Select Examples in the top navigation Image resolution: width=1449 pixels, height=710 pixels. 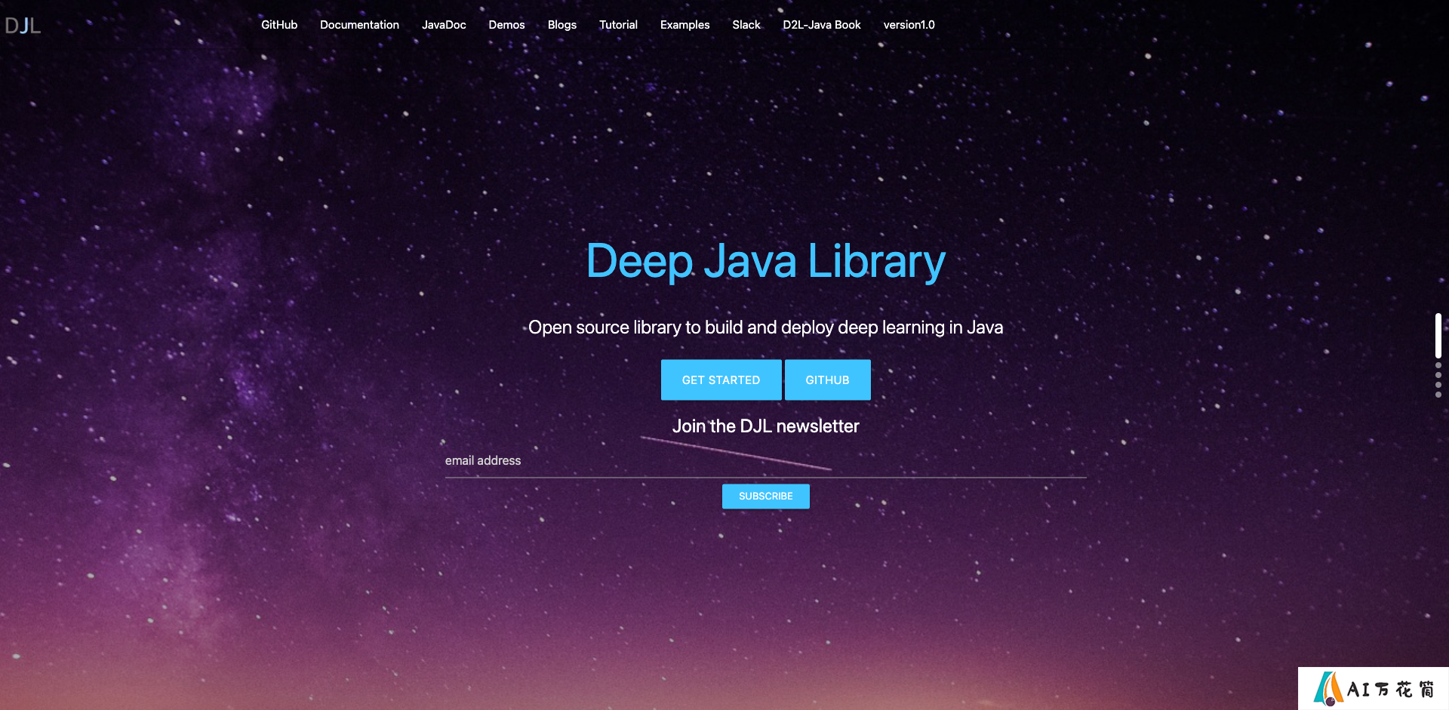685,25
